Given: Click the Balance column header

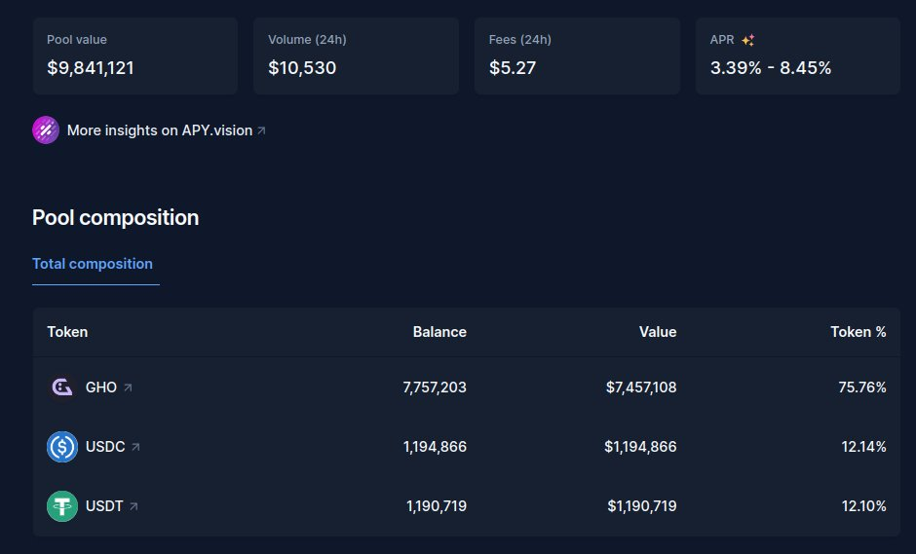Looking at the screenshot, I should click(439, 332).
